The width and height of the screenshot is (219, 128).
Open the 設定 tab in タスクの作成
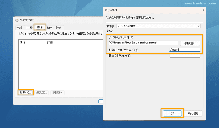point(59,28)
